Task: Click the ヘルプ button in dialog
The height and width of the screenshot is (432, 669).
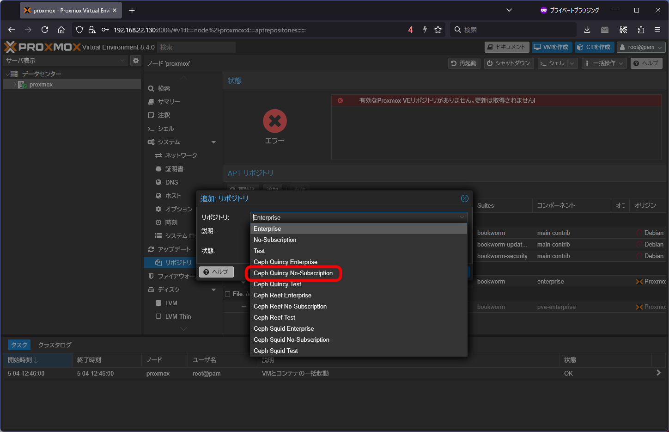Action: click(x=216, y=272)
